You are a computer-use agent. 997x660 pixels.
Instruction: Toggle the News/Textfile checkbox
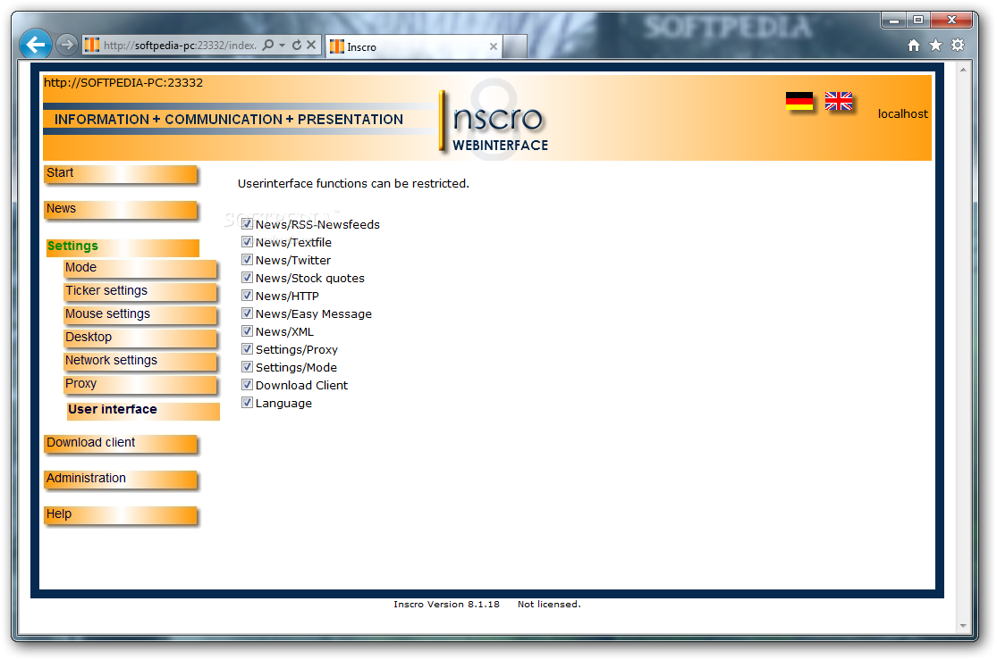coord(248,241)
